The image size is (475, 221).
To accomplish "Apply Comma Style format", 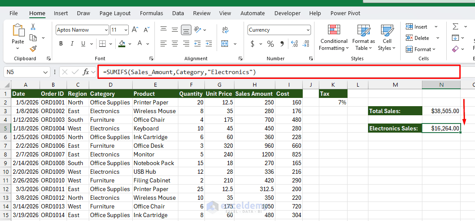I will click(282, 44).
